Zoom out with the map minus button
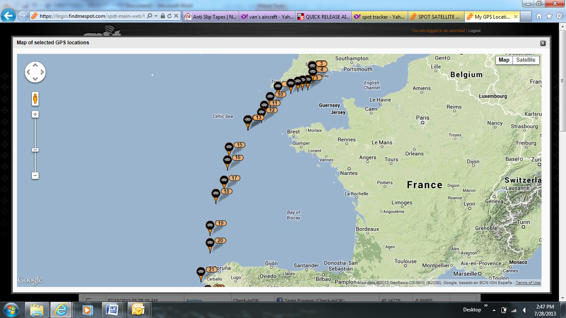This screenshot has width=566, height=318. tap(35, 176)
